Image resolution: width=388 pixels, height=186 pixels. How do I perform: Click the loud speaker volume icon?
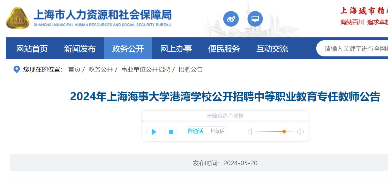point(301,132)
